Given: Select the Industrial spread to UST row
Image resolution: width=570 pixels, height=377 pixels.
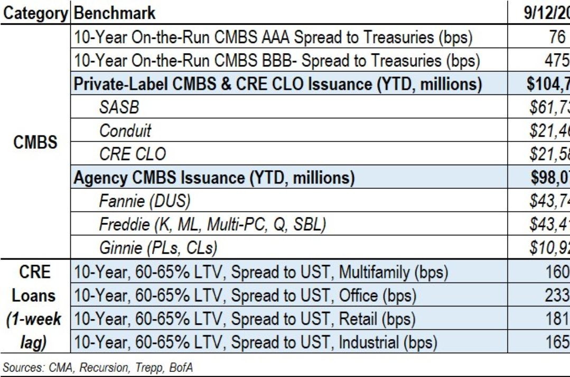Looking at the screenshot, I should tap(256, 342).
